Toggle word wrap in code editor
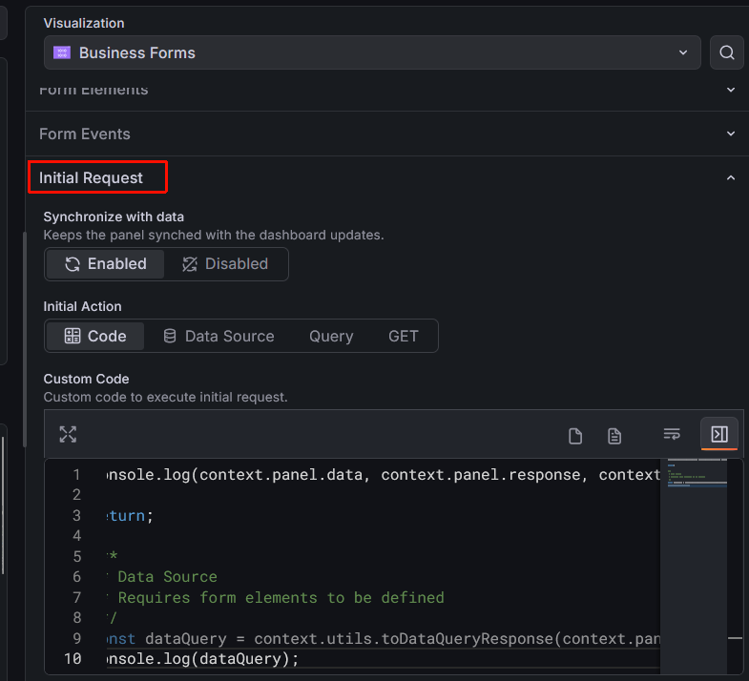749x681 pixels. (x=672, y=435)
